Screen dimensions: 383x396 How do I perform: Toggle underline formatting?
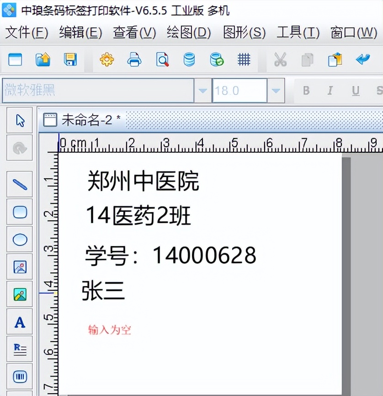pyautogui.click(x=355, y=90)
